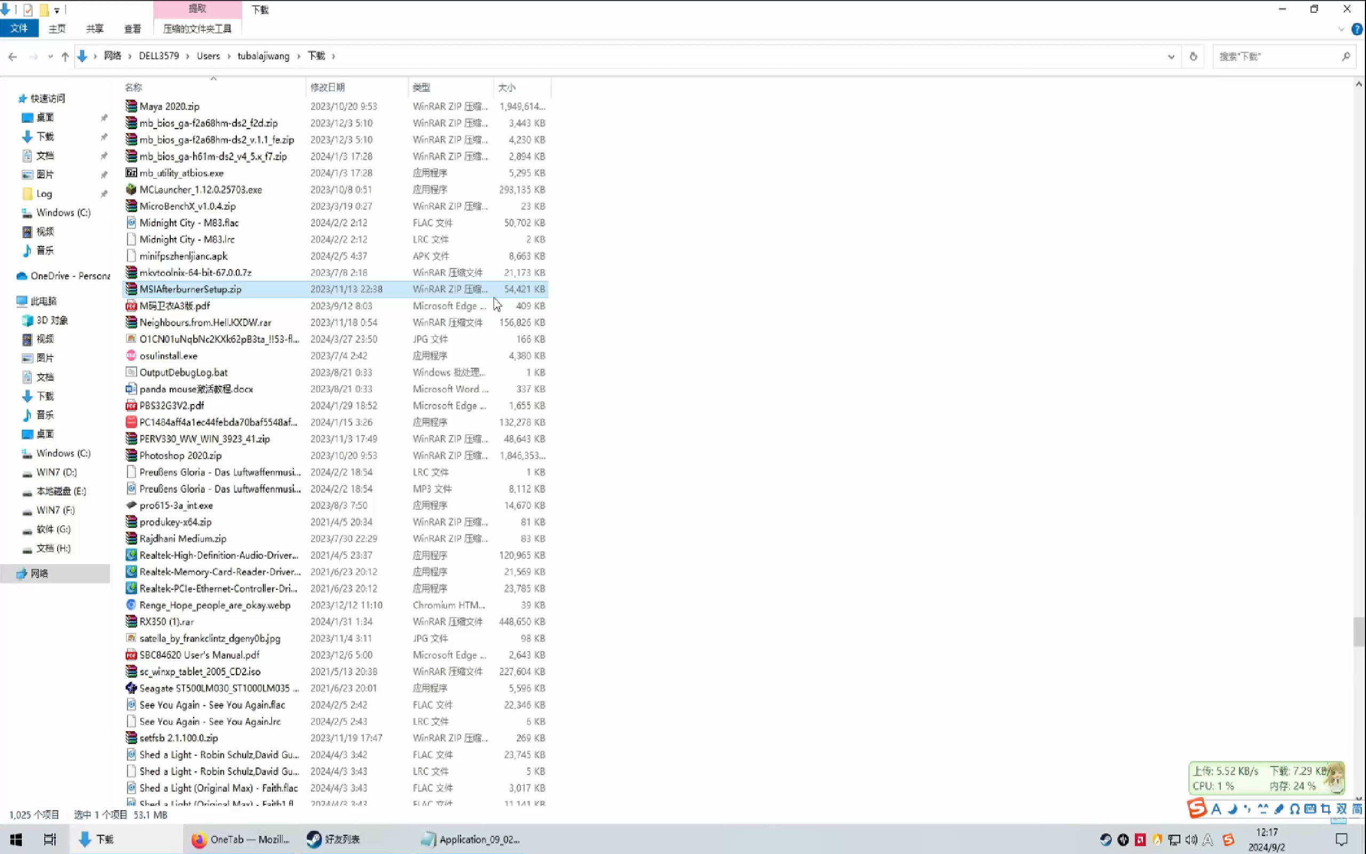Open Task View on the taskbar
The image size is (1366, 854).
point(50,839)
